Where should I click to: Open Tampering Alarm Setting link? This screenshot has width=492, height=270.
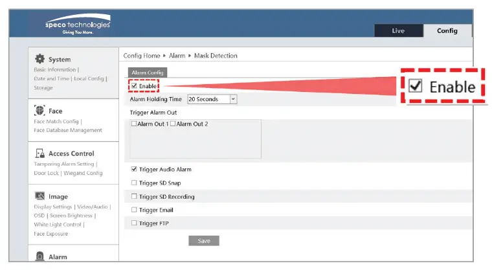[64, 164]
